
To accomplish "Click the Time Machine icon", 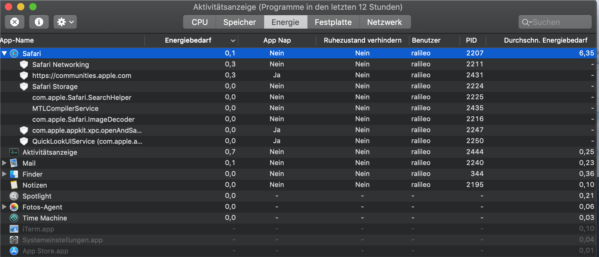I will coord(14,218).
